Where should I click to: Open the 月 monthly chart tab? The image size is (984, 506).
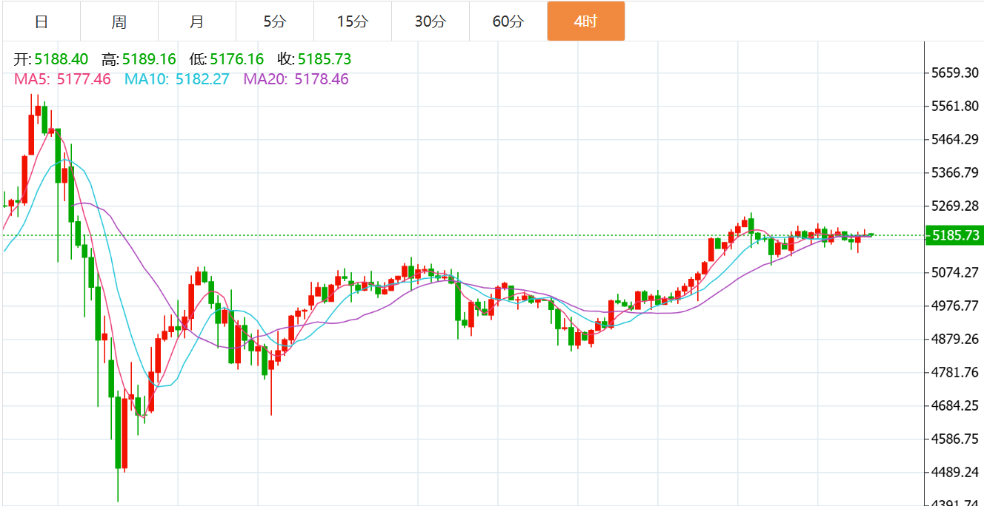click(x=197, y=21)
